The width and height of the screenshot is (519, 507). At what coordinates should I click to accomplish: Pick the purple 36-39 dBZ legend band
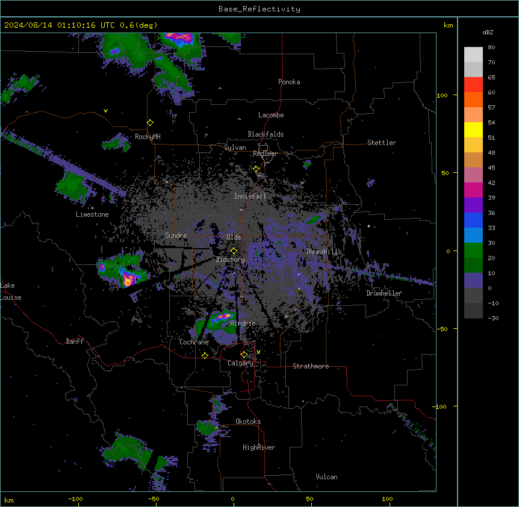click(473, 205)
